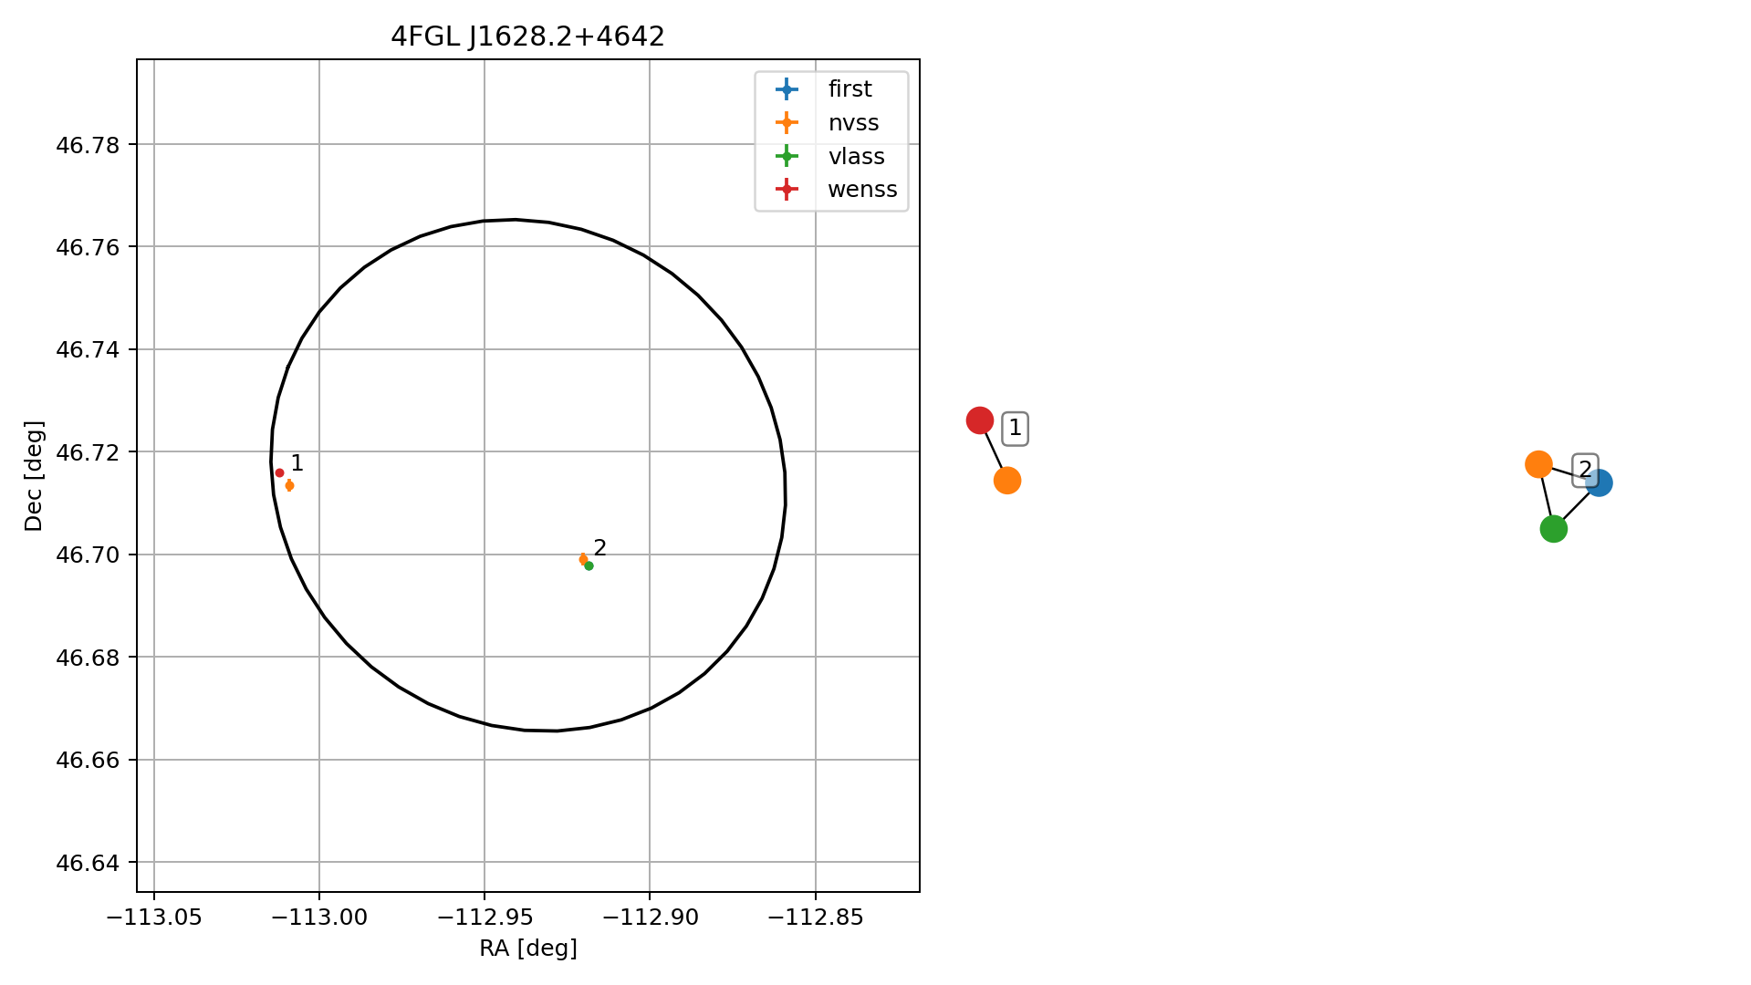Image resolution: width=1751 pixels, height=985 pixels.
Task: Click the red wenss point near label 1 in plot
Action: (x=279, y=472)
